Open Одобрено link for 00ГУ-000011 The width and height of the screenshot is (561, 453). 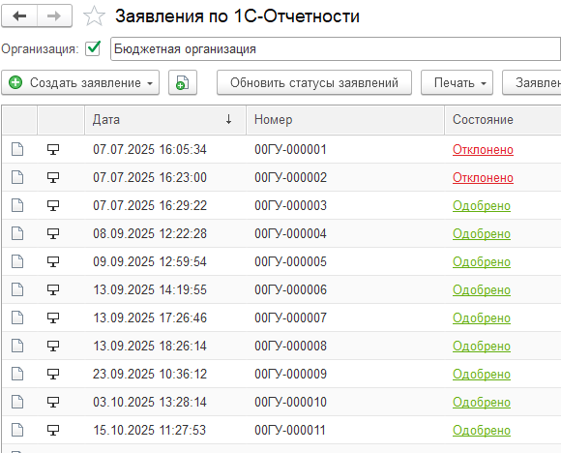tap(482, 430)
